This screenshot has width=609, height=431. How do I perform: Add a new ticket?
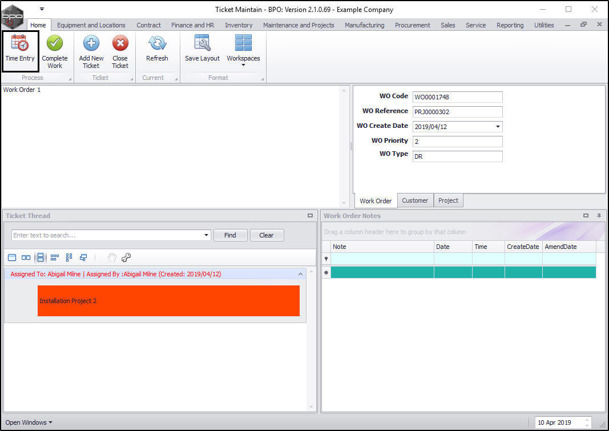coord(91,51)
